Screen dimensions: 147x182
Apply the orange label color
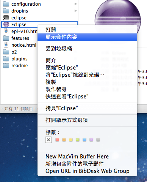point(64,140)
